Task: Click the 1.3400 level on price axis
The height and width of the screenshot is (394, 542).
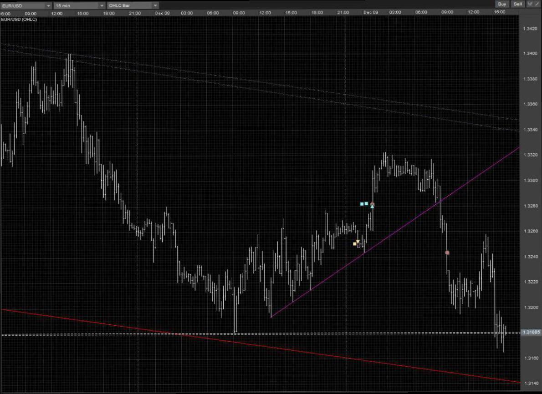Action: click(531, 54)
